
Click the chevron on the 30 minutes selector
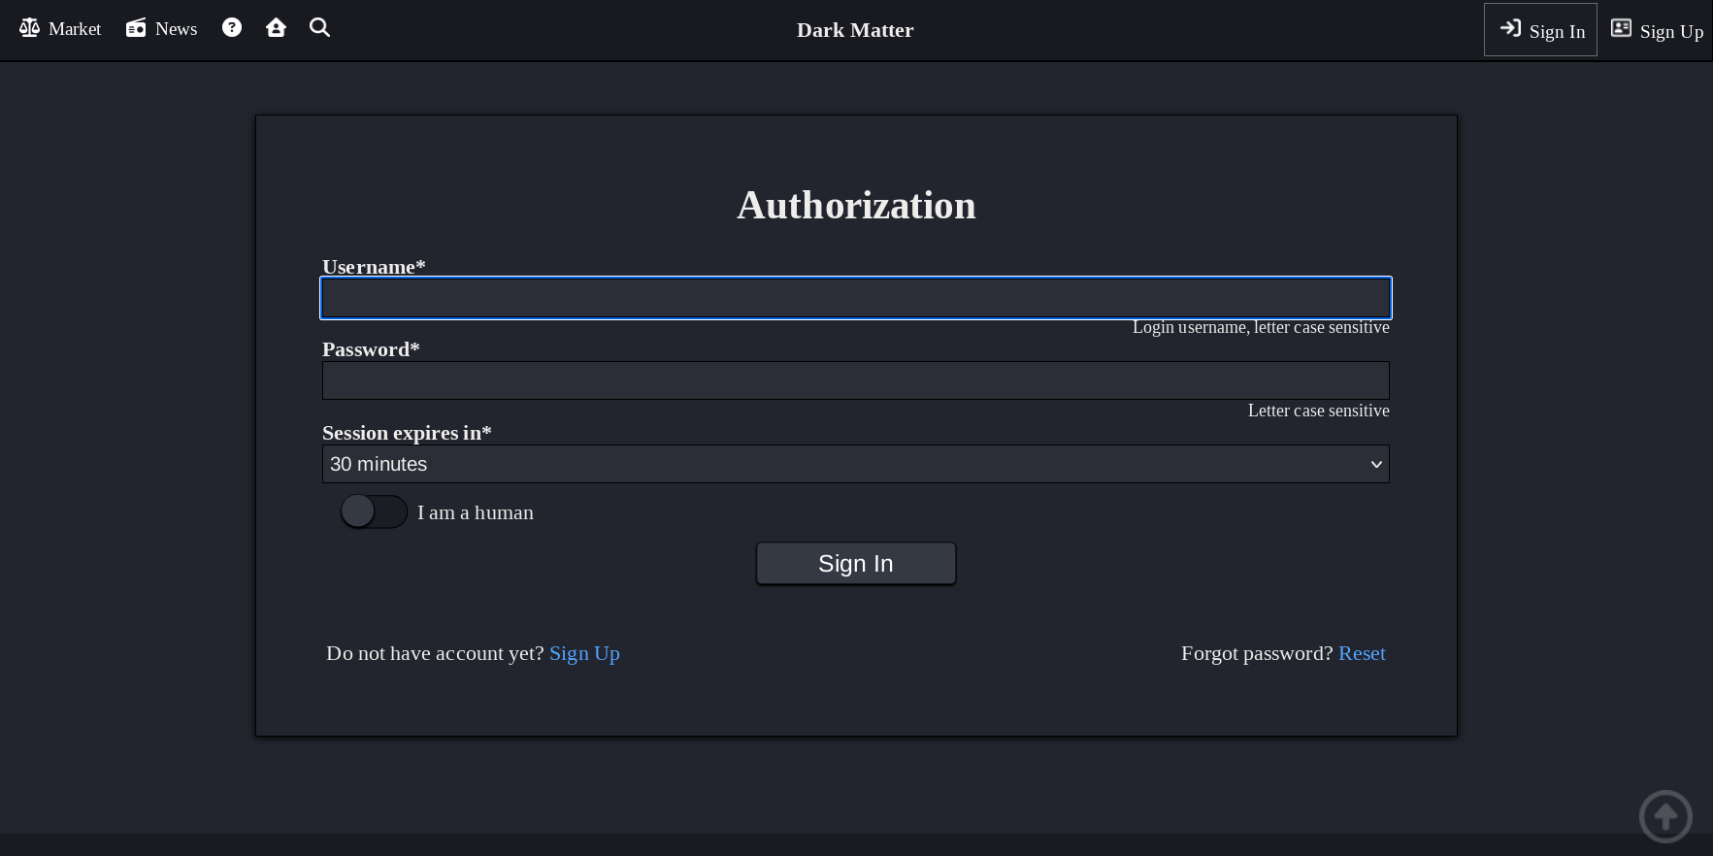(1375, 464)
